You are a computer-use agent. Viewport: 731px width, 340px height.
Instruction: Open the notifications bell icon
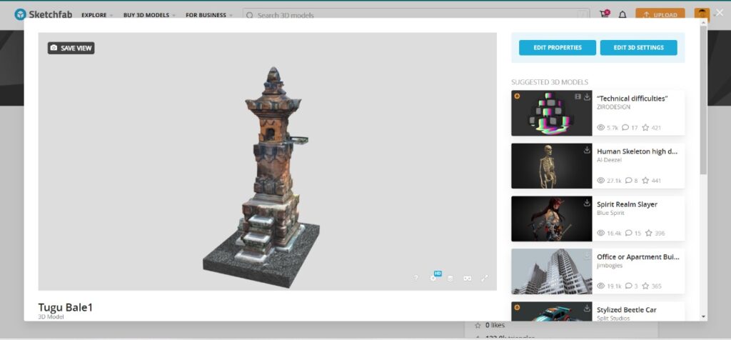tap(622, 15)
